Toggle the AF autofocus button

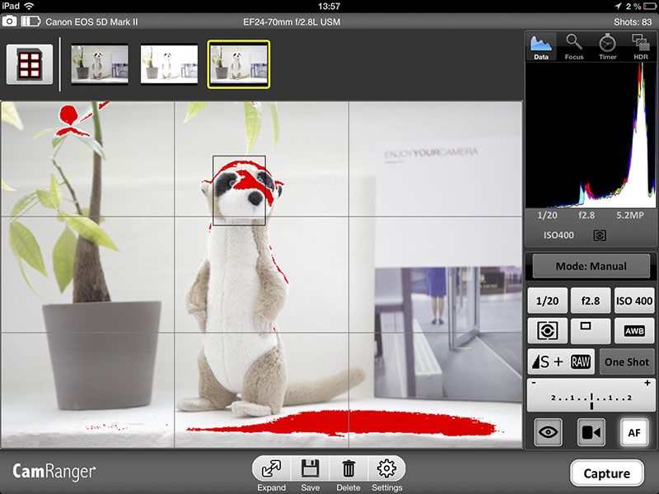point(633,431)
